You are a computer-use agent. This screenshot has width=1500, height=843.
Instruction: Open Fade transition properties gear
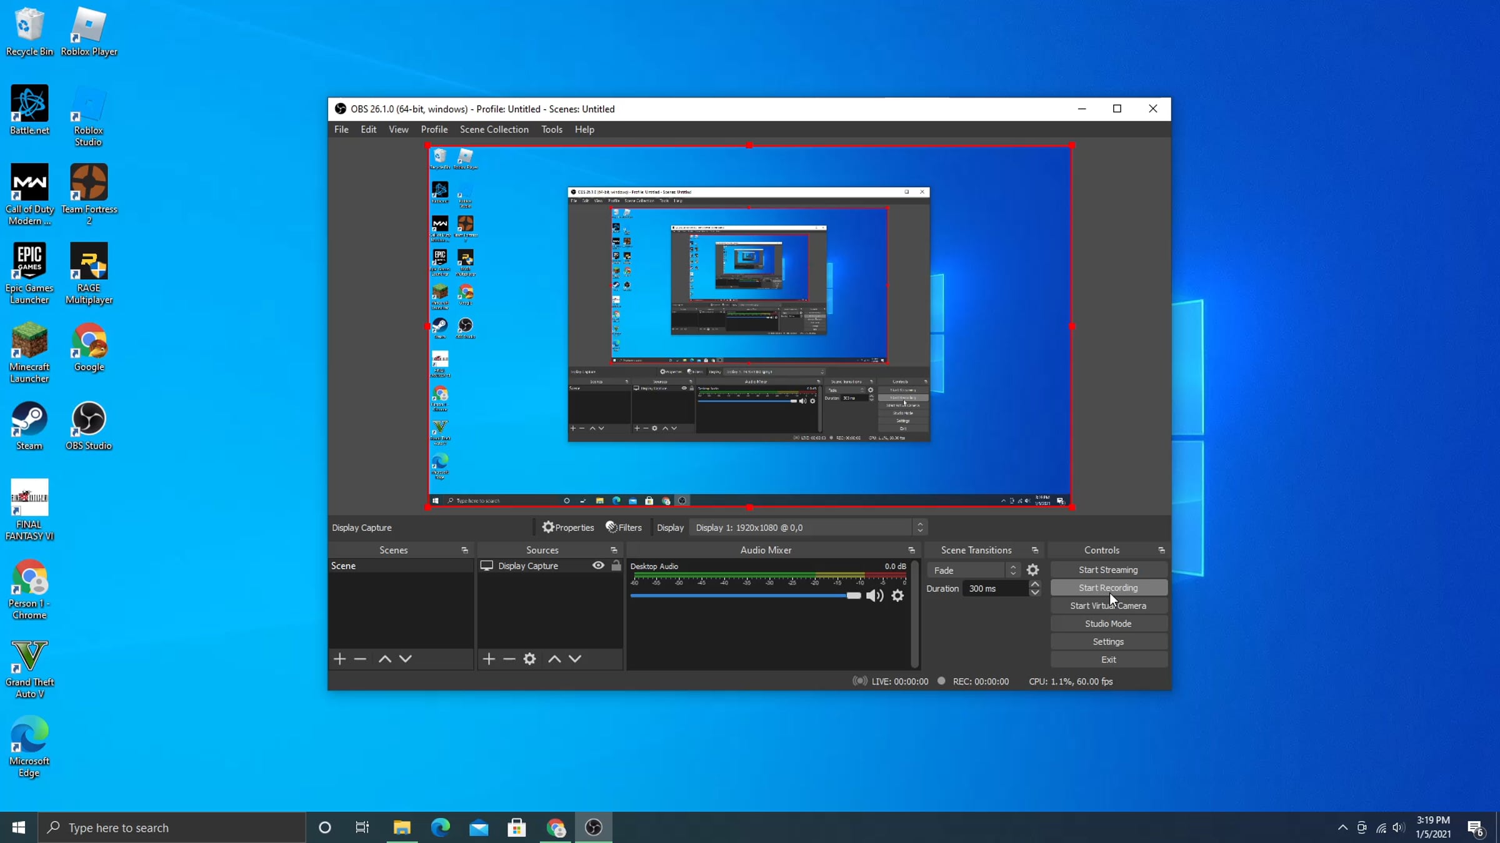click(x=1032, y=570)
